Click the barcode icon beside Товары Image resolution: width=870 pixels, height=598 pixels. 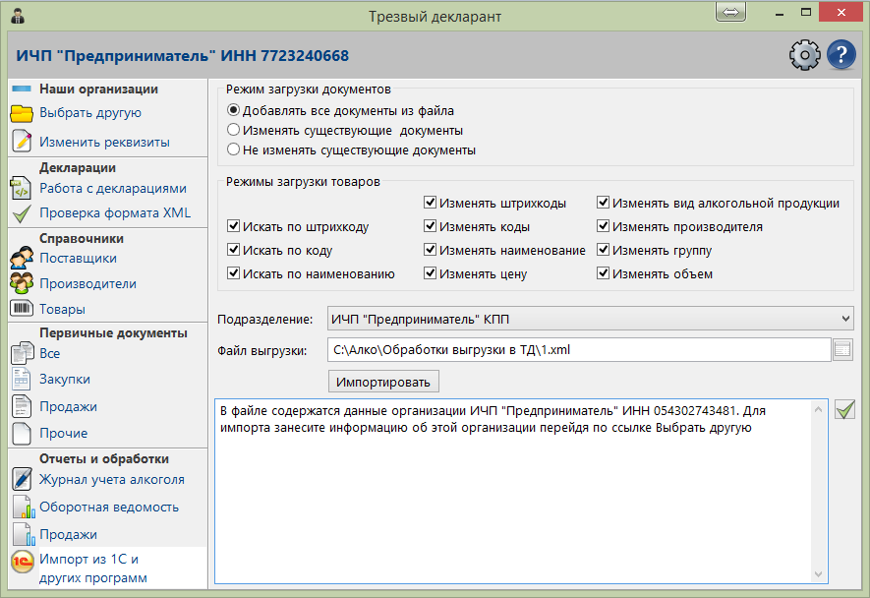(22, 309)
